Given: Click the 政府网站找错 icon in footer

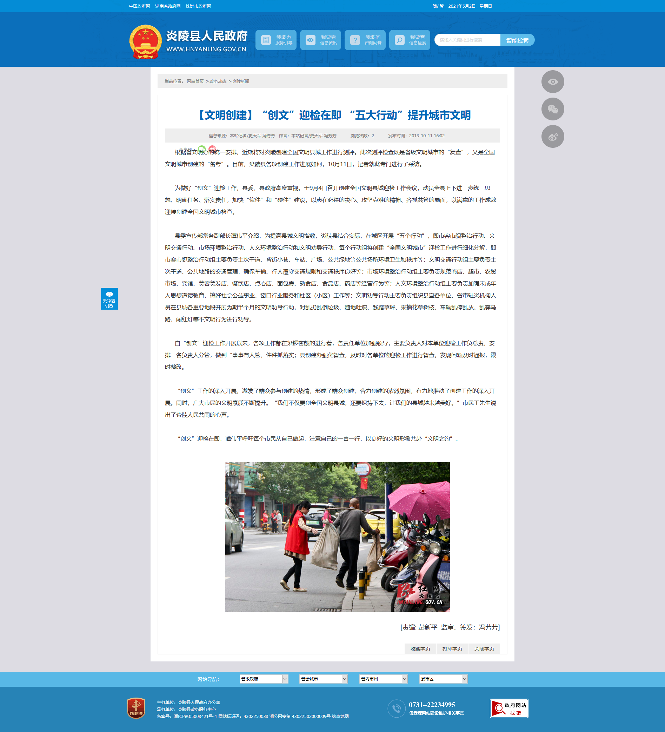Looking at the screenshot, I should pyautogui.click(x=509, y=708).
